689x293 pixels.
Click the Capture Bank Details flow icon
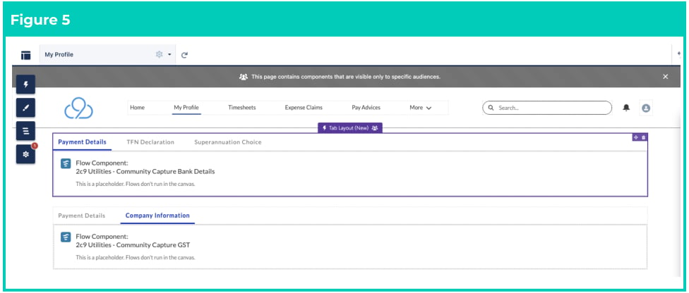(x=66, y=163)
